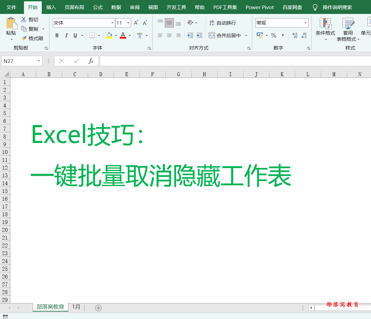This screenshot has height=319, width=371.
Task: Toggle underline formatting
Action: 75,35
